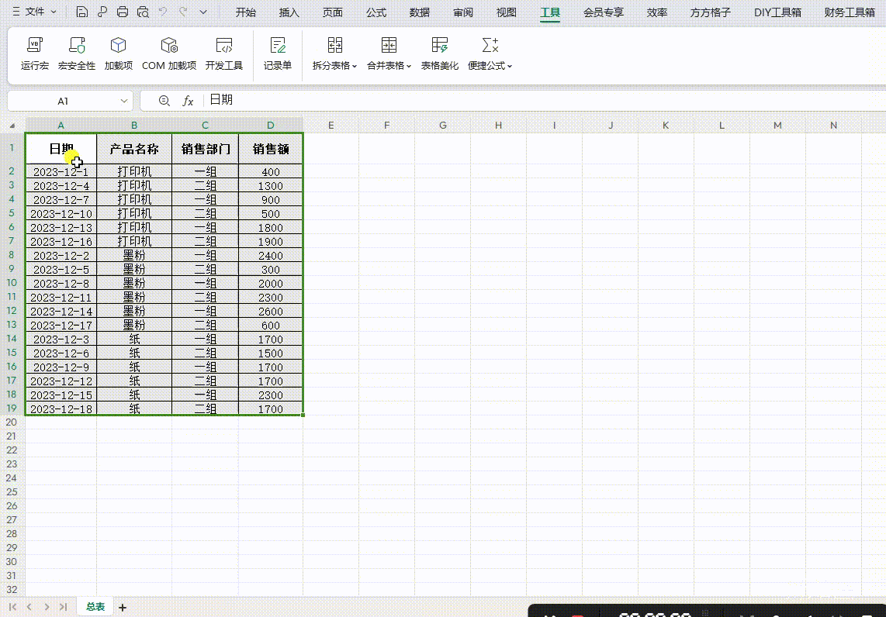Switch to the 视图 (View) tab

point(507,12)
